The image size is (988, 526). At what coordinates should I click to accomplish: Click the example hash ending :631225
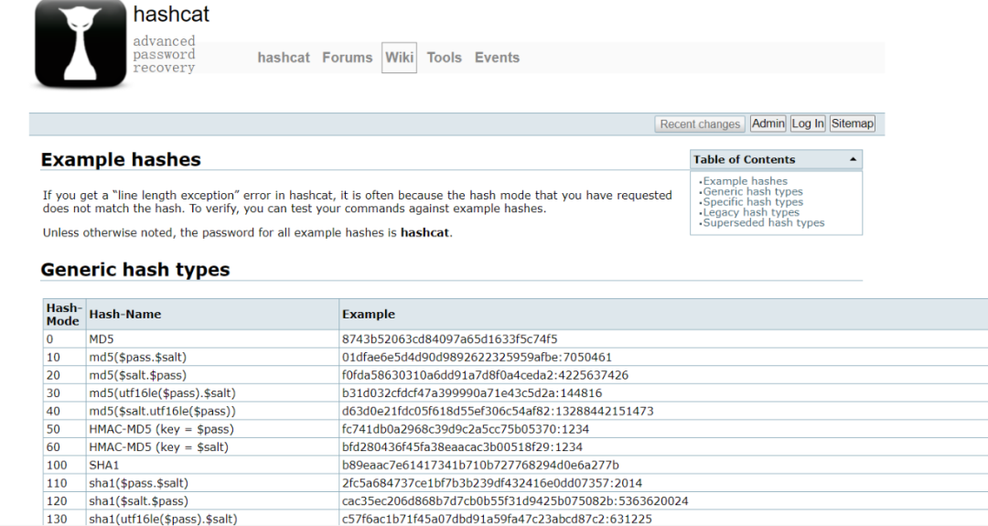pyautogui.click(x=497, y=519)
